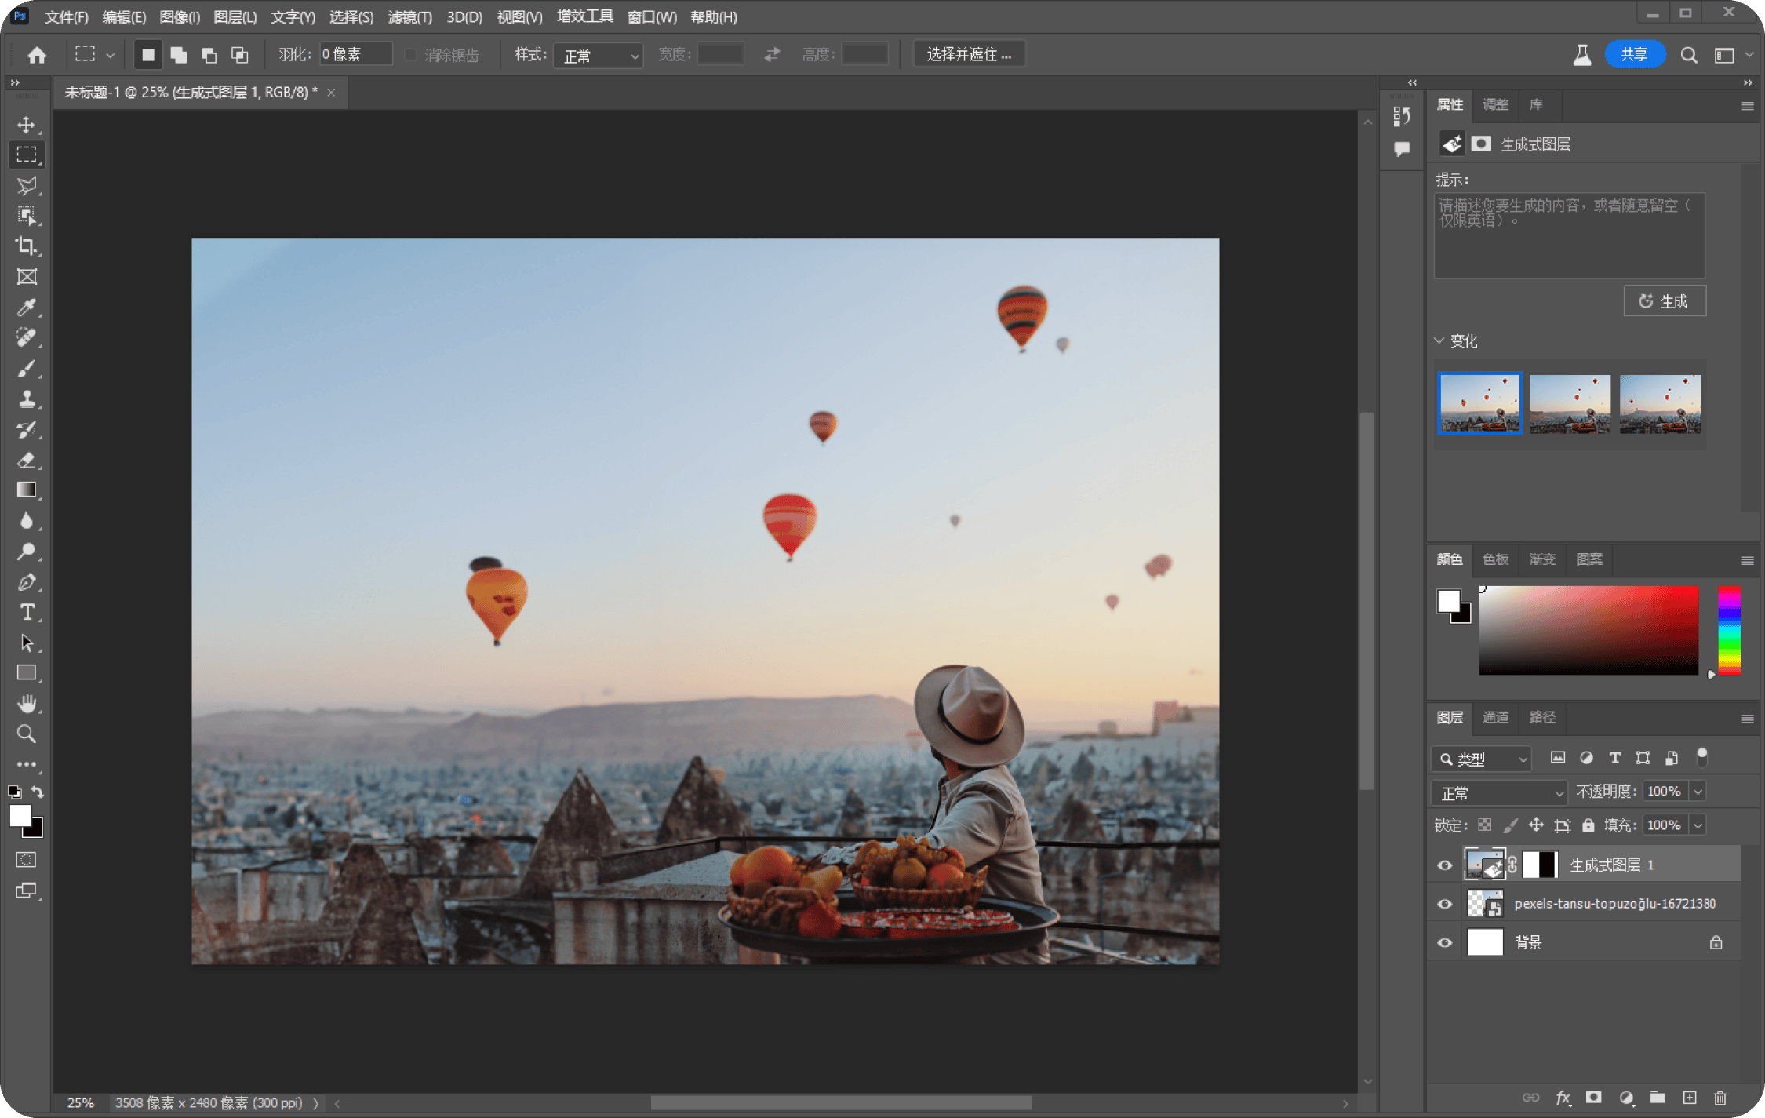The height and width of the screenshot is (1118, 1765).
Task: Select the Rectangle shape tool
Action: [27, 673]
